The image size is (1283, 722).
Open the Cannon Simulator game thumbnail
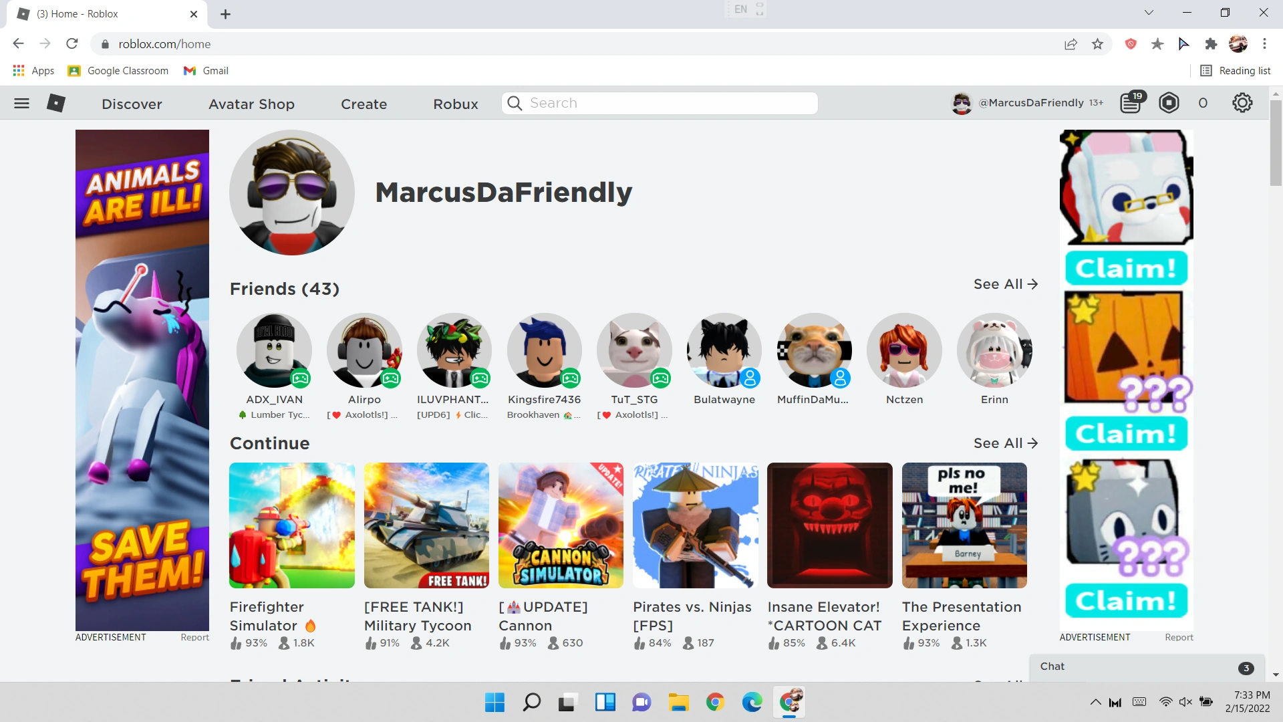(561, 525)
